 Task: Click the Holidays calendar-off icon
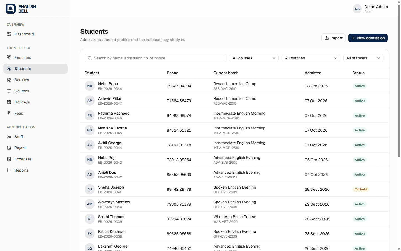tap(9, 102)
